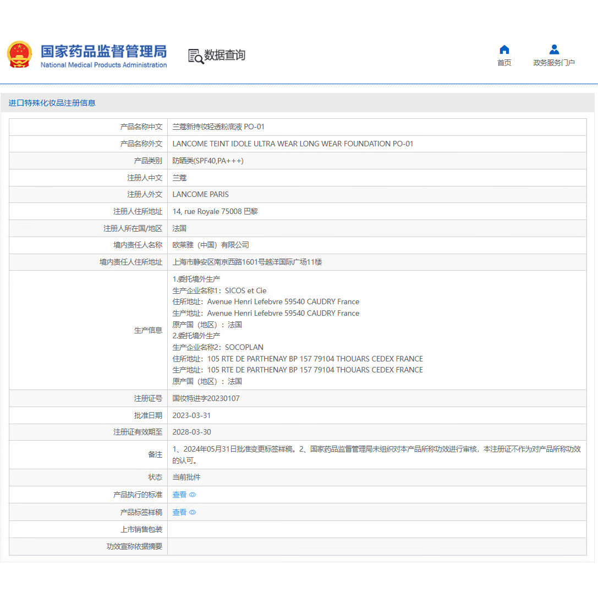Click the 首页 home icon
598x598 pixels.
[x=503, y=50]
